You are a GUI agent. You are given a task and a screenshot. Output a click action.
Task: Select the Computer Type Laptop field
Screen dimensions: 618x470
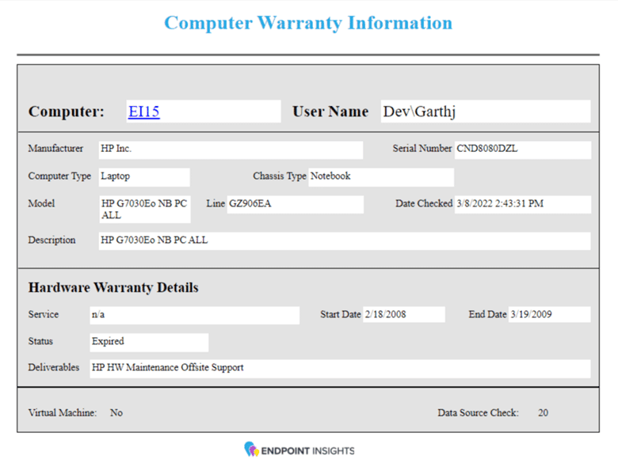[x=143, y=176]
